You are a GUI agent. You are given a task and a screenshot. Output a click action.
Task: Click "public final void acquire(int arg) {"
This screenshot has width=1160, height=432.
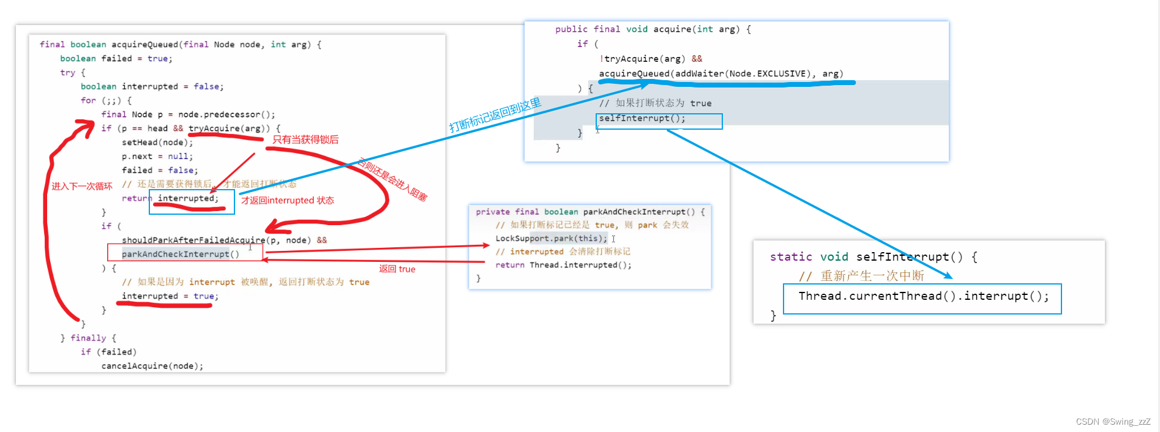point(653,29)
